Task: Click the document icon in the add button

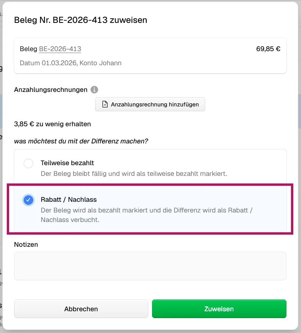Action: 105,105
